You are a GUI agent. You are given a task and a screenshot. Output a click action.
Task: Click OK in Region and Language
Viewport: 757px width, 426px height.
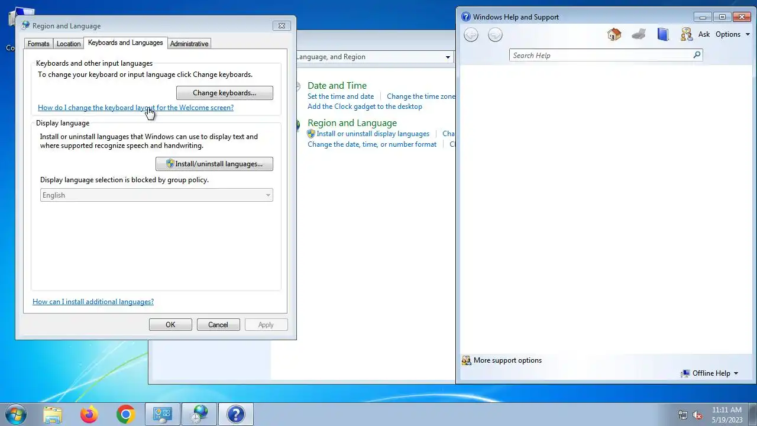pyautogui.click(x=170, y=325)
